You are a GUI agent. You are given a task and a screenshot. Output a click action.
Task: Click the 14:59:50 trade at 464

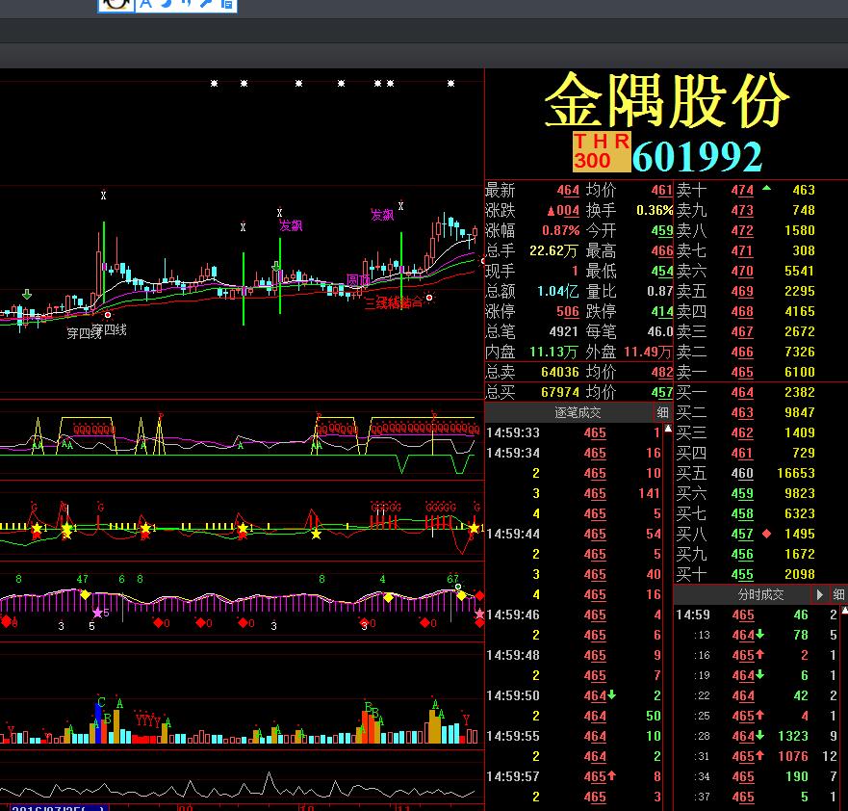[x=574, y=695]
